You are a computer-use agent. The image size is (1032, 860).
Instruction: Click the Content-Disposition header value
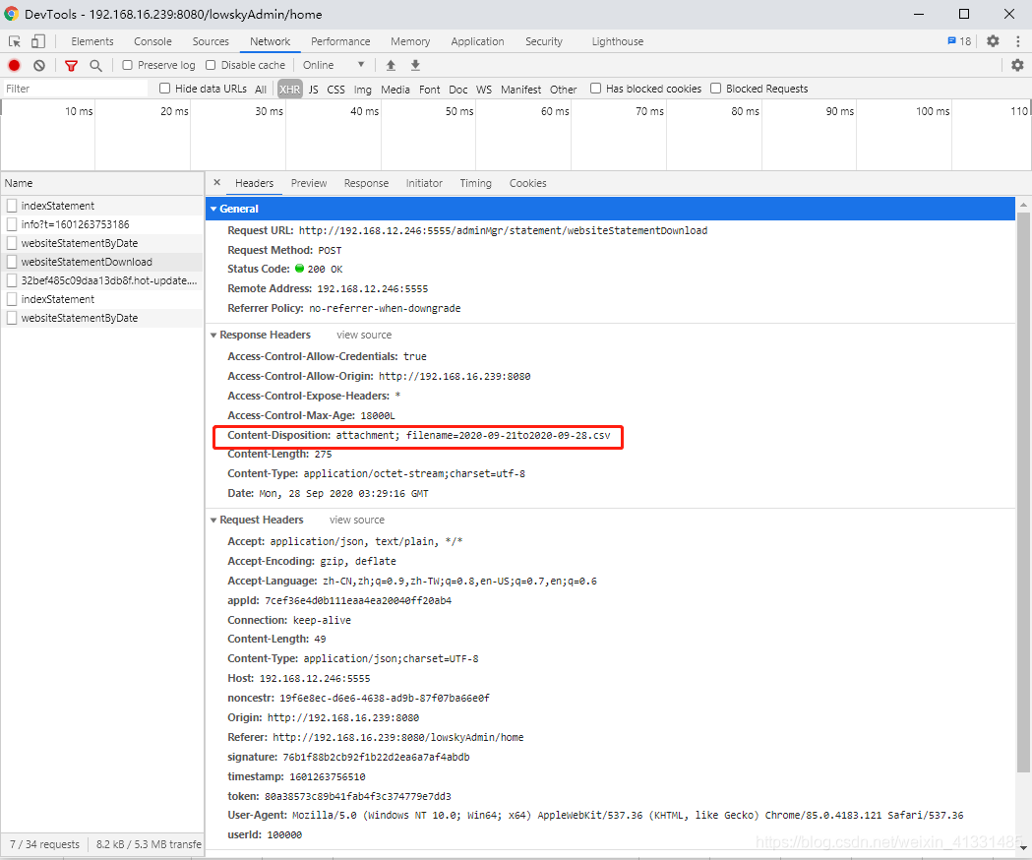pos(473,435)
